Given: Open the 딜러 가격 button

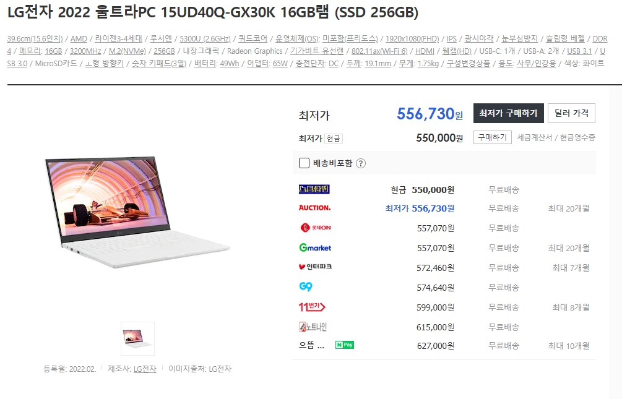Looking at the screenshot, I should click(x=571, y=113).
